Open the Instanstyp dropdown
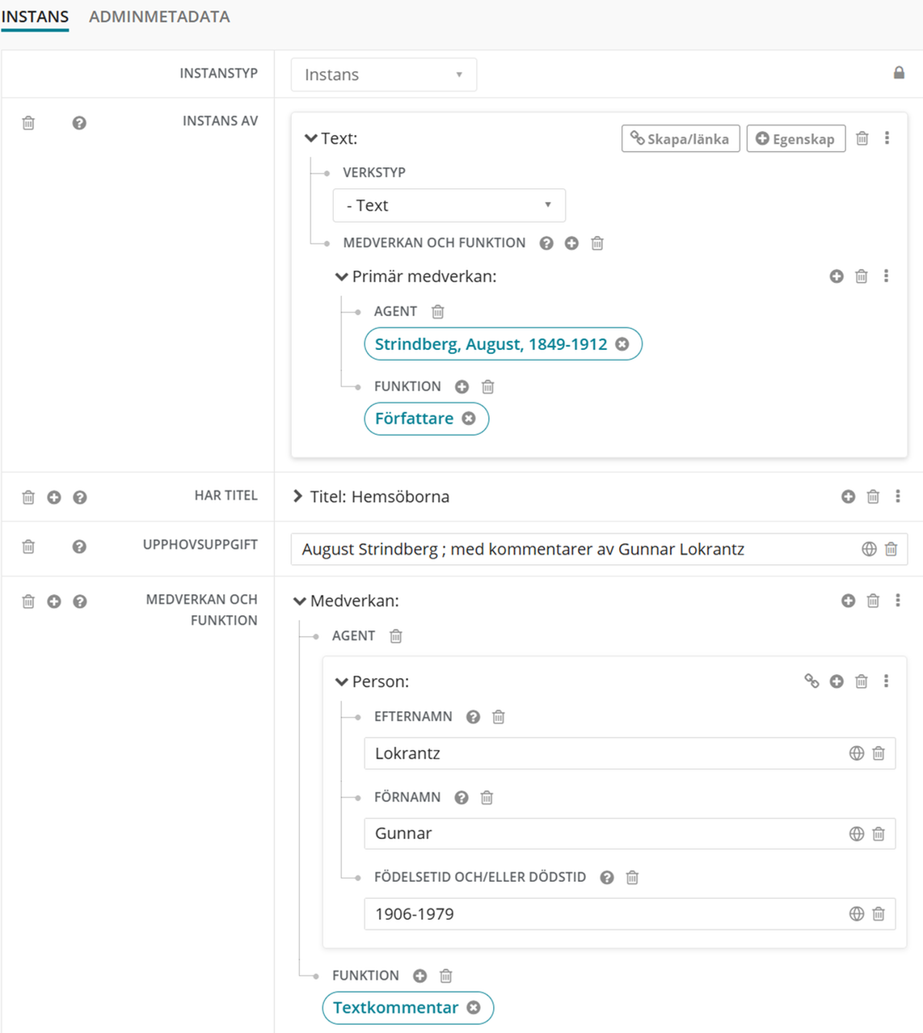Viewport: 923px width, 1033px height. tap(384, 74)
